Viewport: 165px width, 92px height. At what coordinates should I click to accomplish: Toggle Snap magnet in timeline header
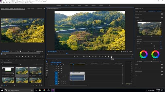[55, 64]
